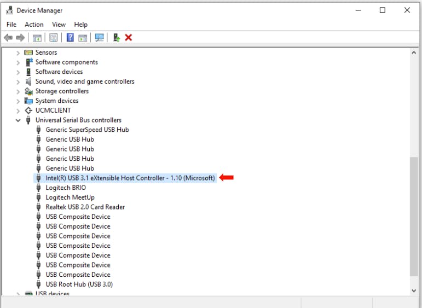Click the Realtek USB 2.0 Card Reader icon
This screenshot has height=308, width=422.
pos(38,207)
